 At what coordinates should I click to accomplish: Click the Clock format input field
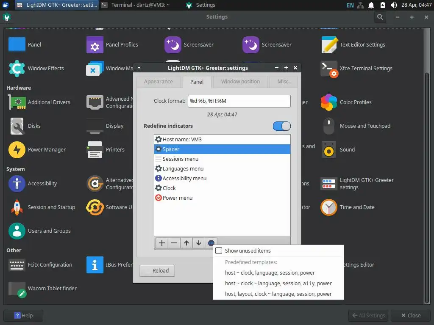click(x=239, y=101)
